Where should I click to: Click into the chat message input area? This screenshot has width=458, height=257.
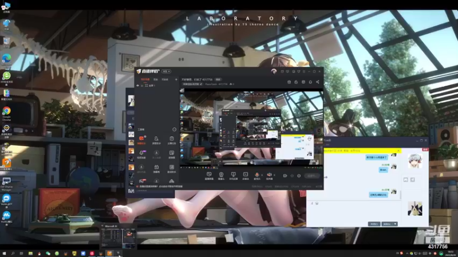tap(355, 212)
